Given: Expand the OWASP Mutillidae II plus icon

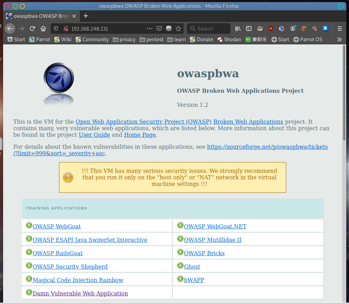Looking at the screenshot, I should point(180,239).
